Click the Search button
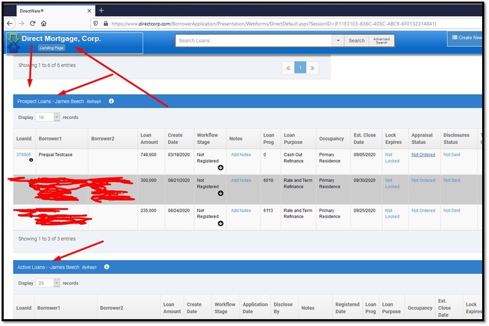The height and width of the screenshot is (326, 489). coord(356,41)
